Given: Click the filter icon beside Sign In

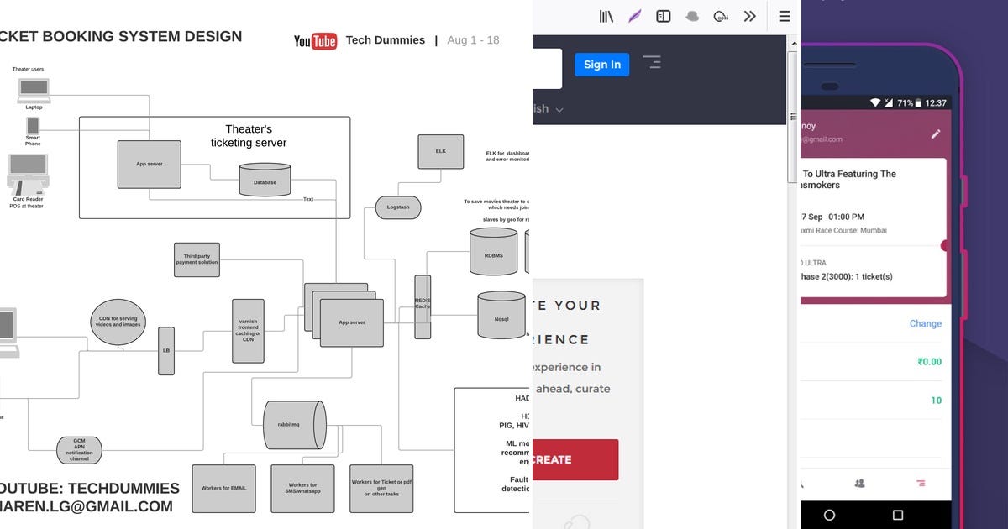Looking at the screenshot, I should 653,62.
